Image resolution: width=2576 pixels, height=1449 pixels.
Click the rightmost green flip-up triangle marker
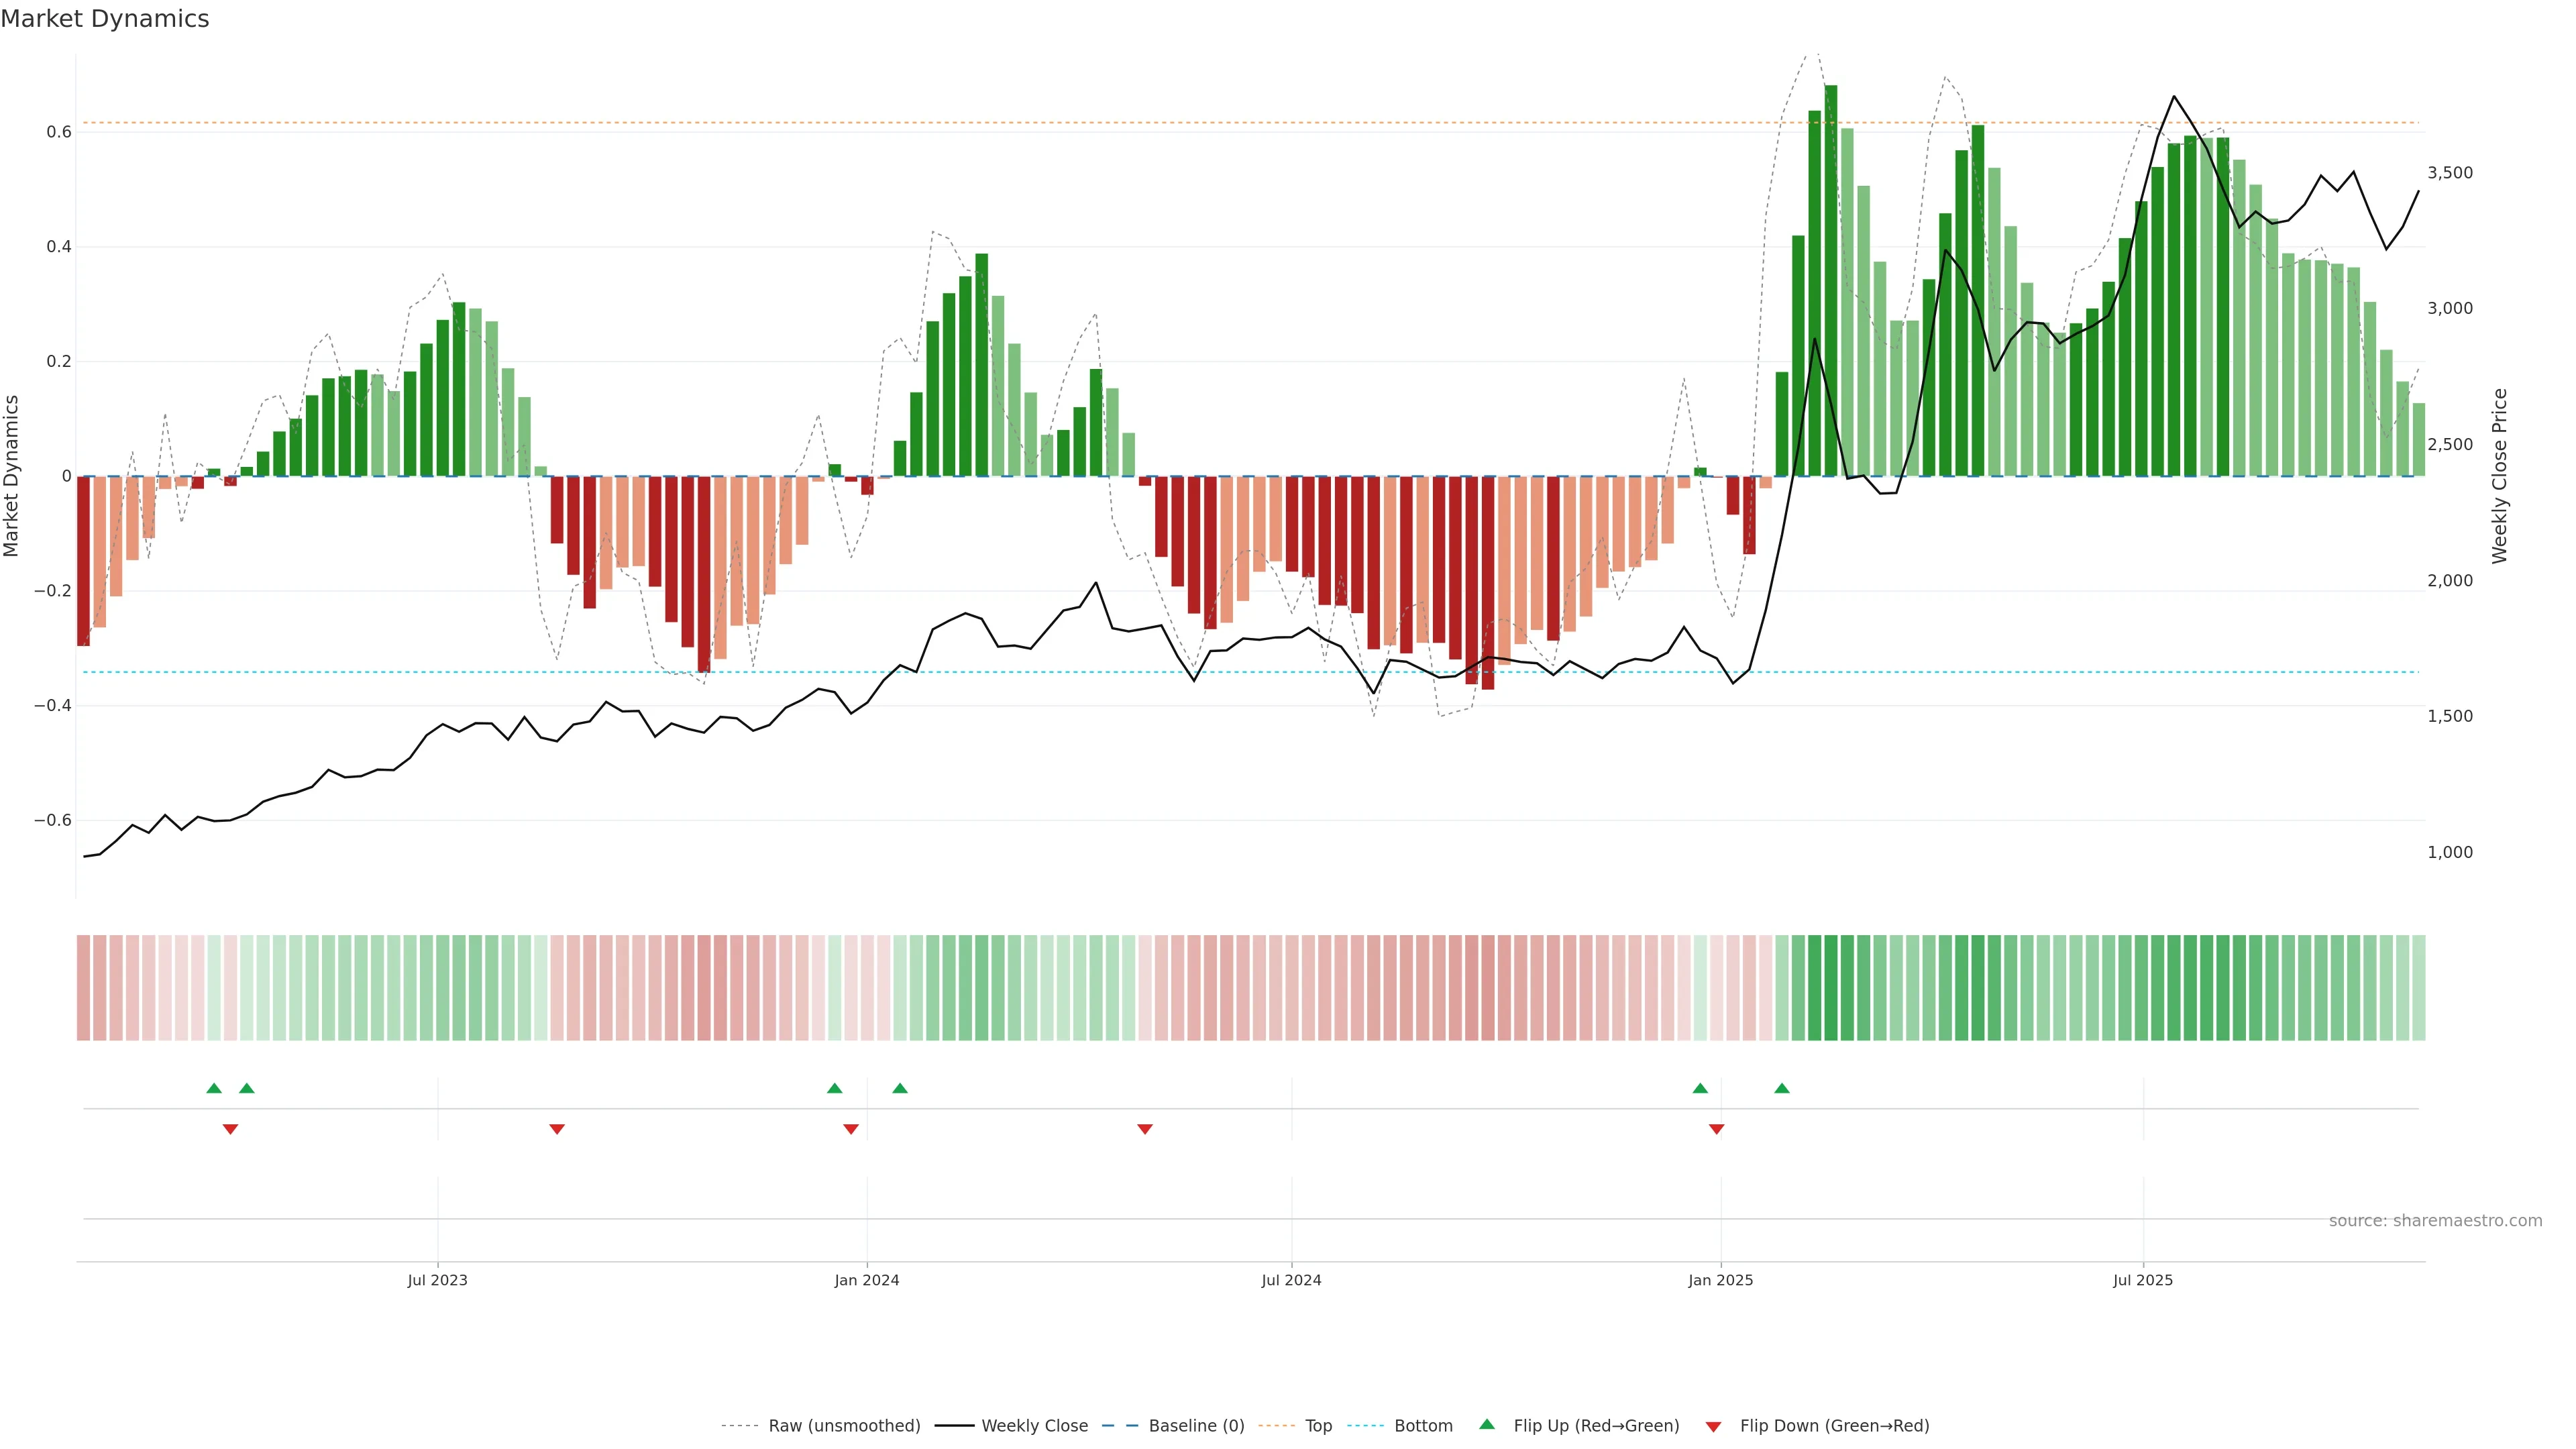(x=1782, y=1088)
